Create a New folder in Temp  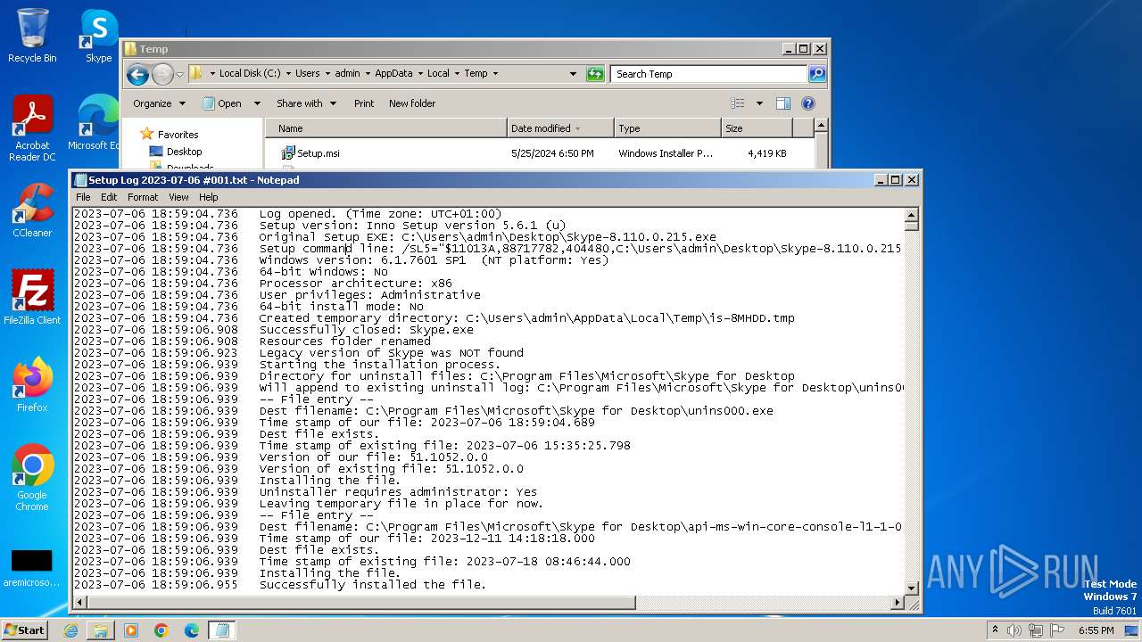click(412, 103)
